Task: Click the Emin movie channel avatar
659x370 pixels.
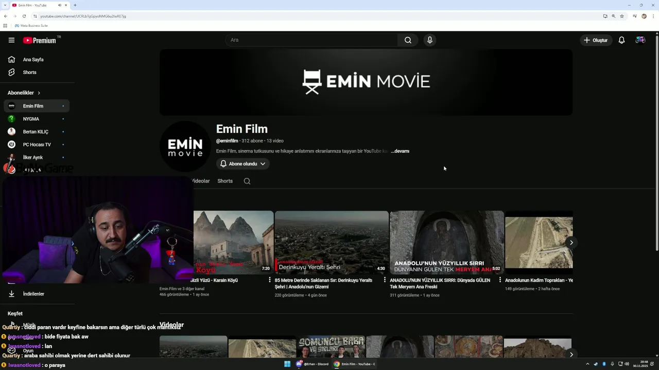Action: [185, 147]
